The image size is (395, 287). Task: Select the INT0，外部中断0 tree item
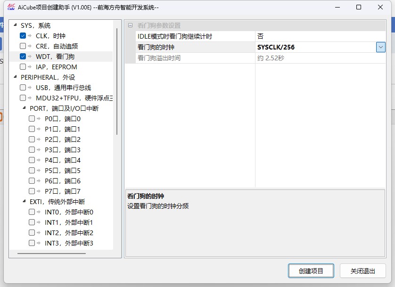click(x=69, y=212)
